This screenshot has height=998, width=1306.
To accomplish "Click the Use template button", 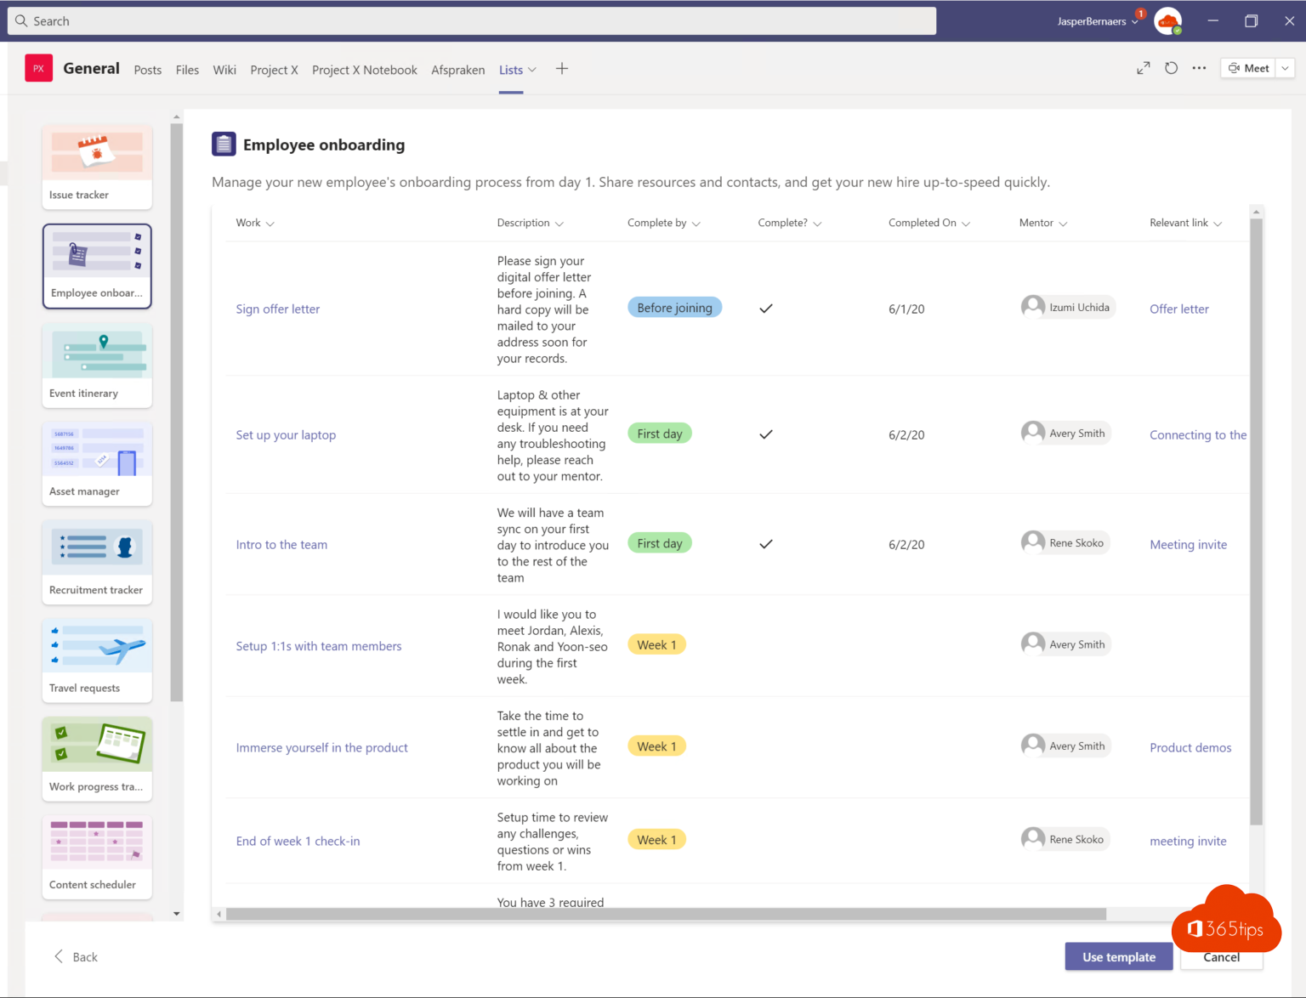I will [x=1118, y=957].
